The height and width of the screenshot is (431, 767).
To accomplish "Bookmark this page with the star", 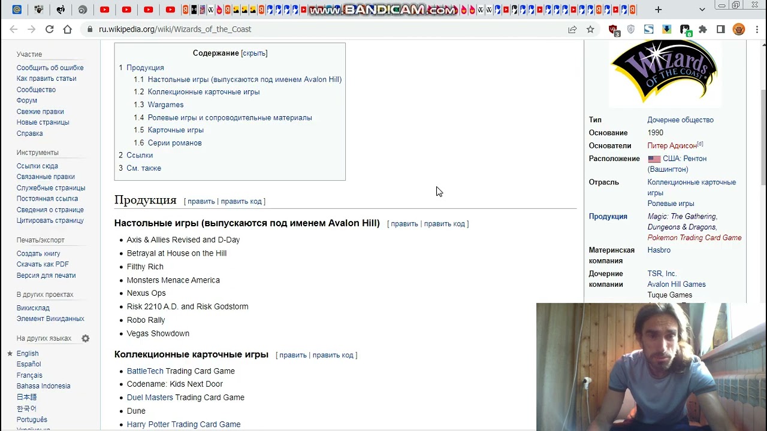I will point(590,29).
